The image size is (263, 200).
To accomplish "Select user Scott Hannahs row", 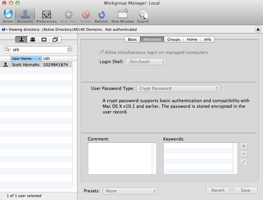I will click(36, 64).
